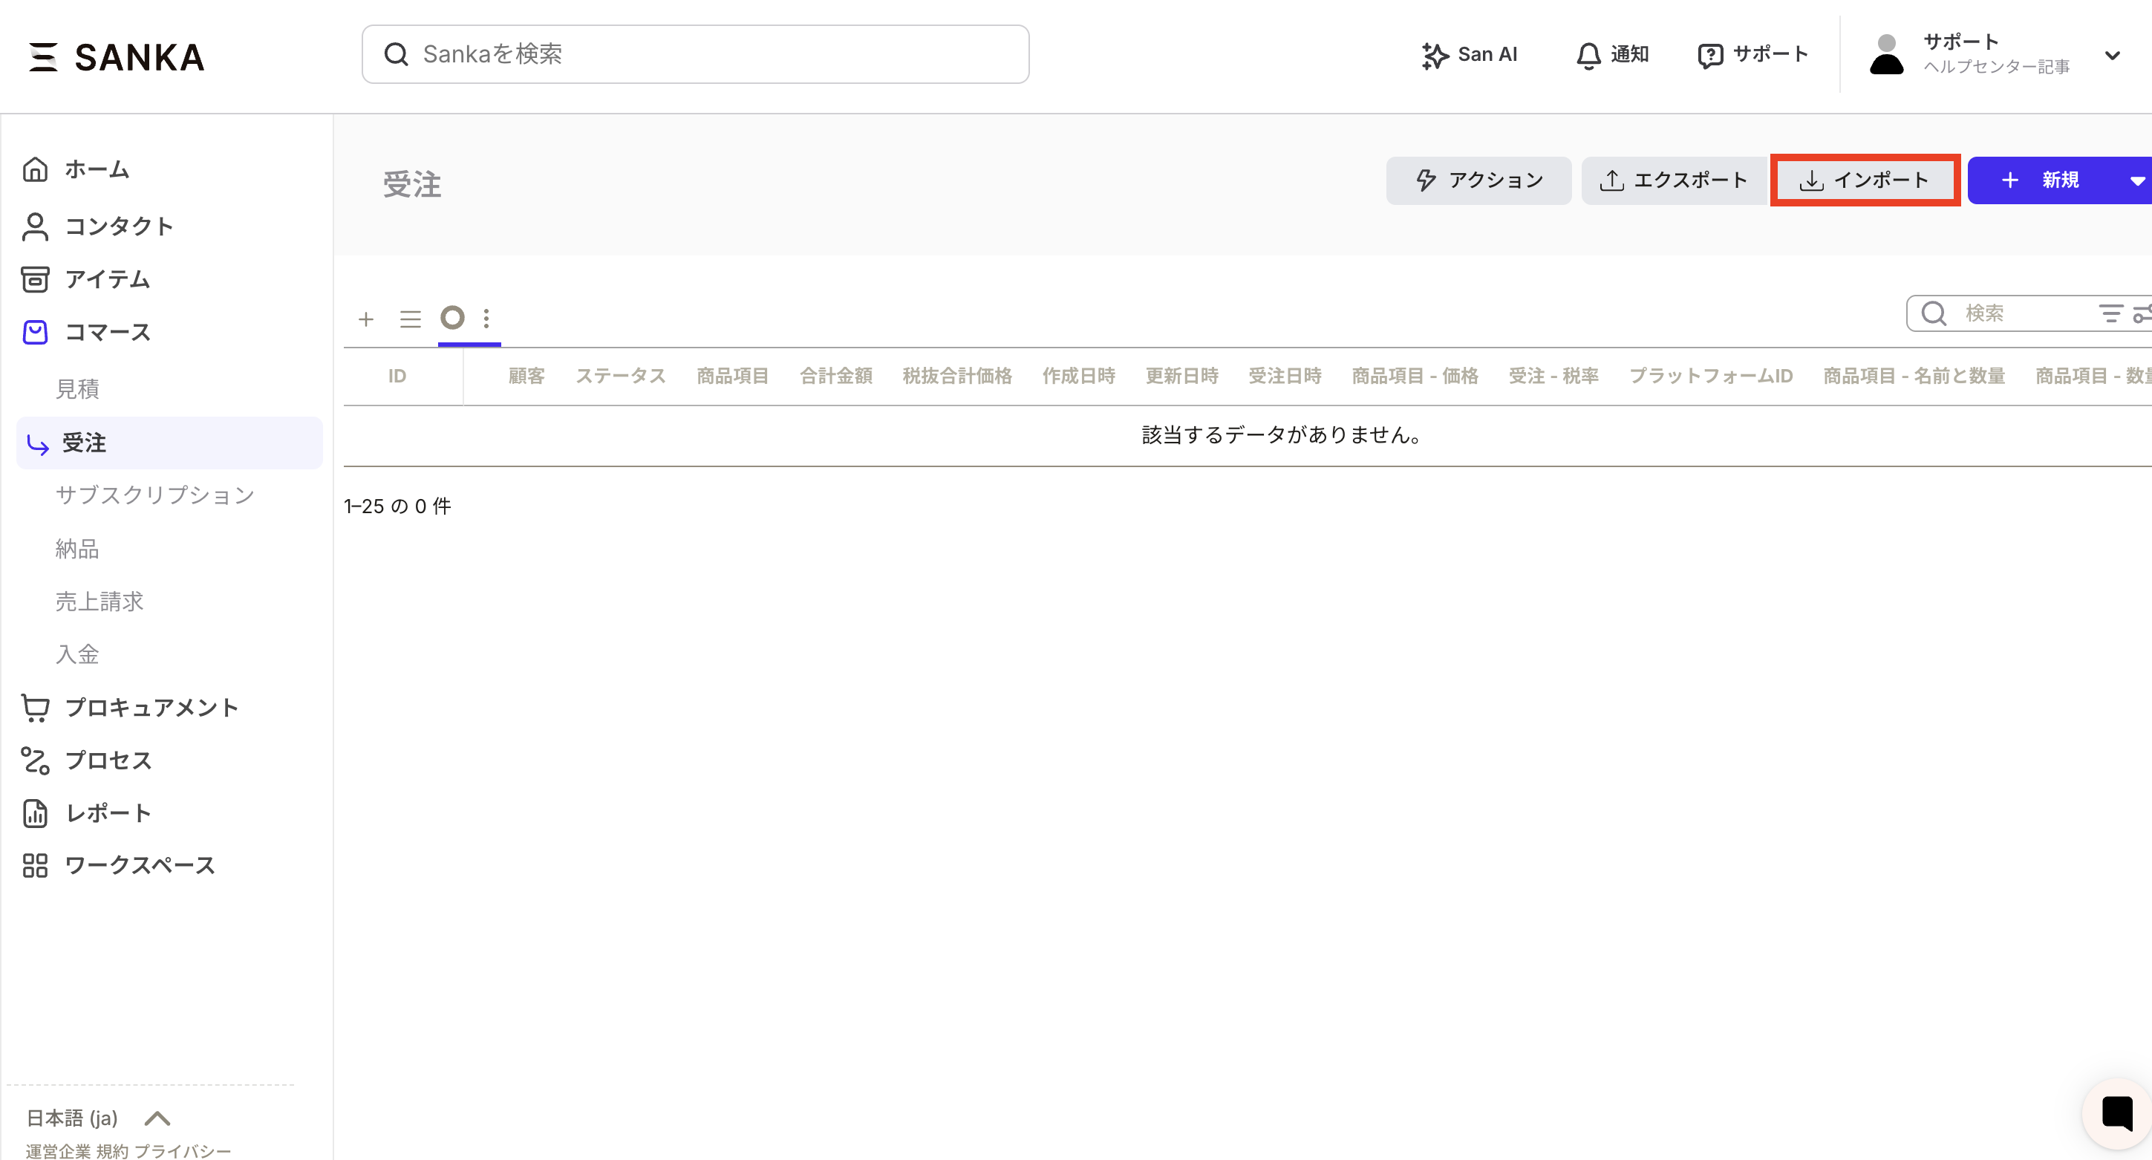Open レポート in sidebar

click(87, 812)
